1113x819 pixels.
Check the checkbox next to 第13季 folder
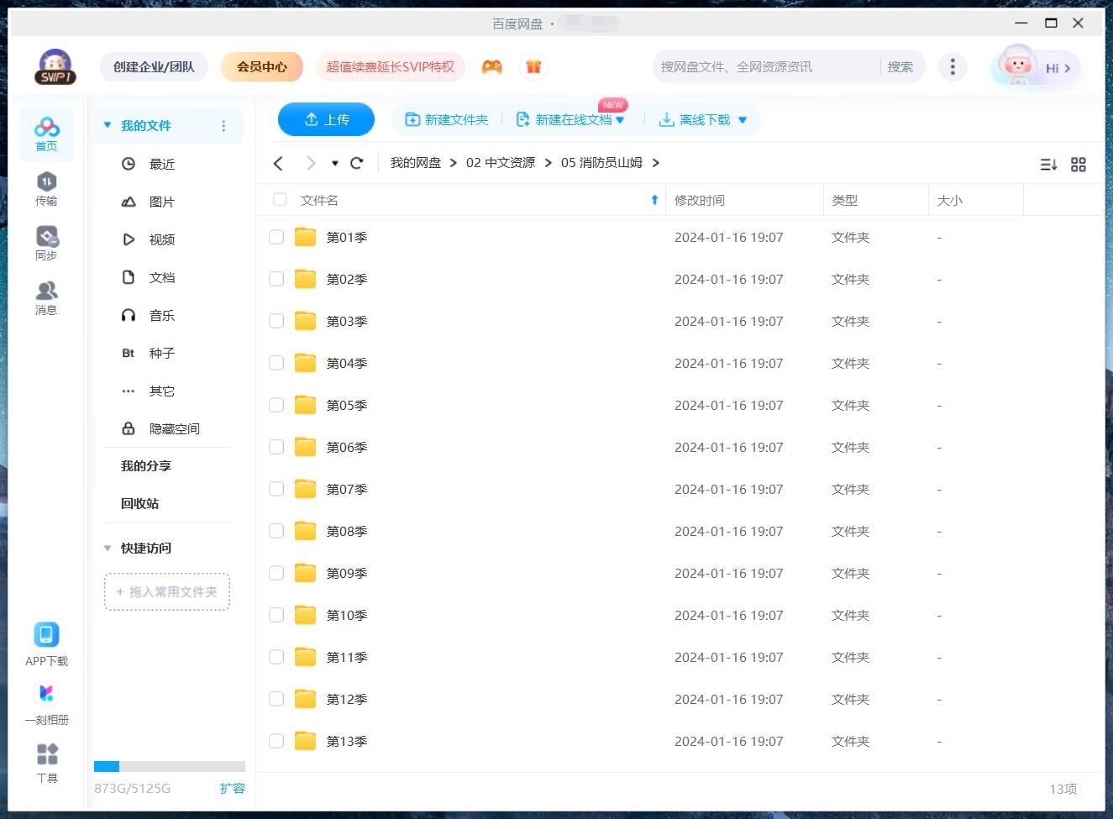276,741
